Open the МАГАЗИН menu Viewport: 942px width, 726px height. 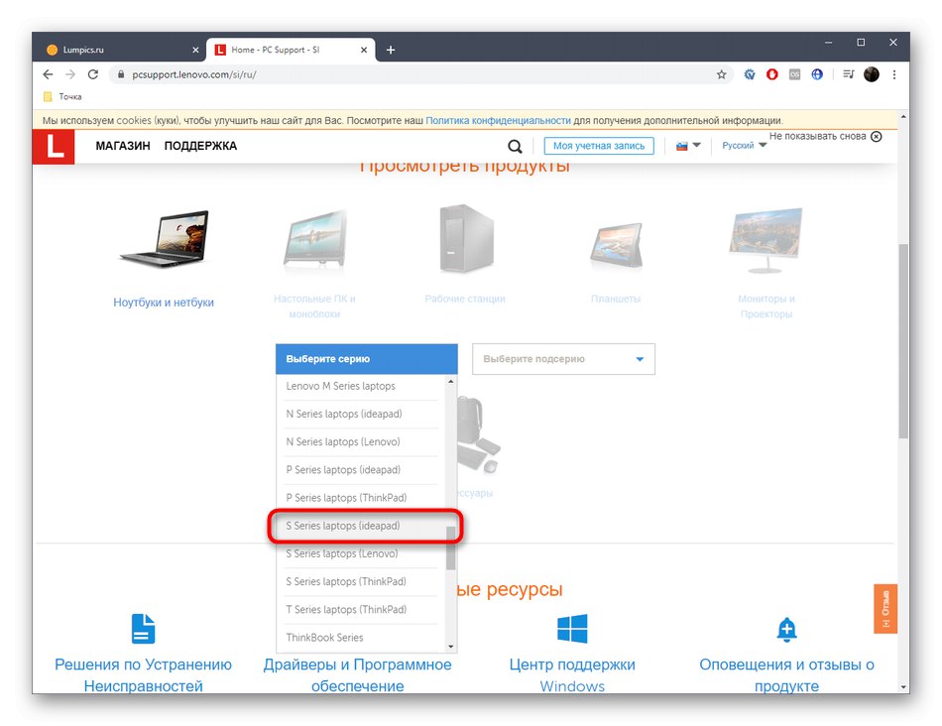(x=123, y=146)
